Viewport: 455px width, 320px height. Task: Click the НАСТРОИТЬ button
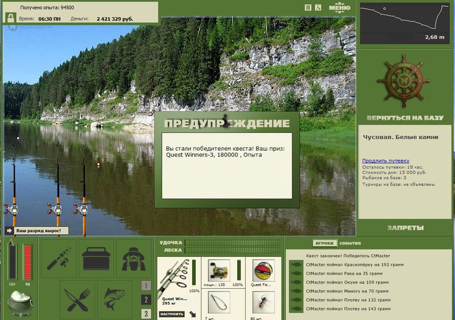click(x=172, y=314)
